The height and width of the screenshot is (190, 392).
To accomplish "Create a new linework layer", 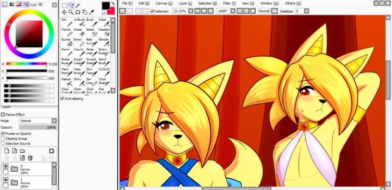I will tap(15, 151).
